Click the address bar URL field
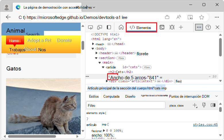 pyautogui.click(x=91, y=17)
